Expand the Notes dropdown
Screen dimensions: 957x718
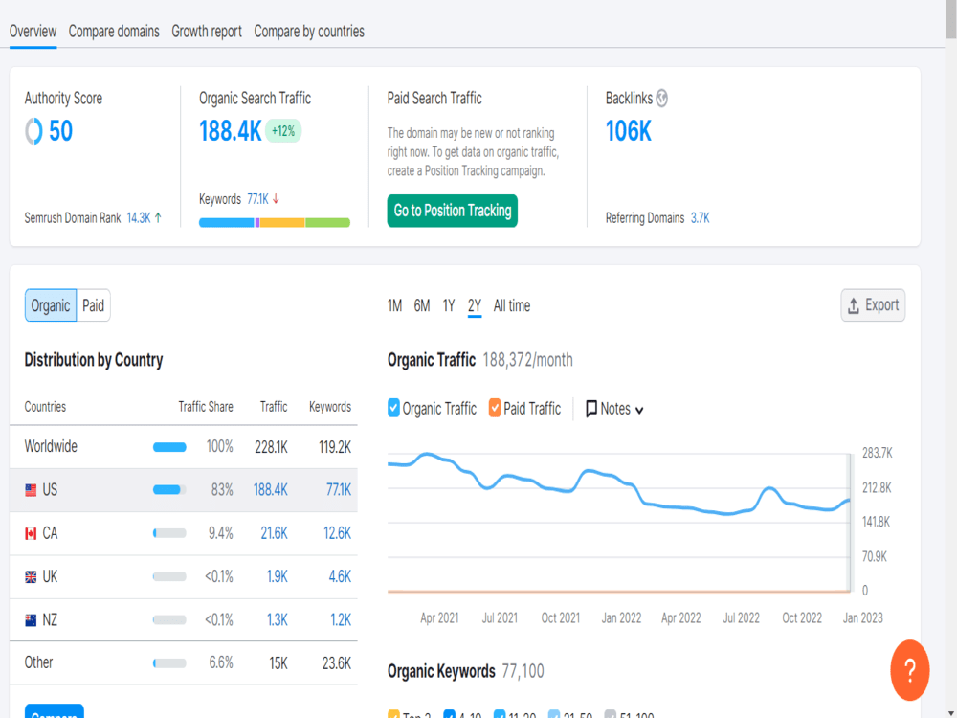[614, 409]
